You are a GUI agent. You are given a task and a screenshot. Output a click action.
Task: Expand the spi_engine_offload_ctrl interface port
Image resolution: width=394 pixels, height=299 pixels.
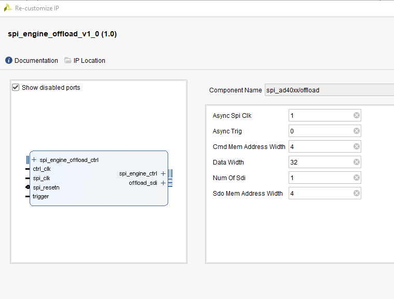34,160
